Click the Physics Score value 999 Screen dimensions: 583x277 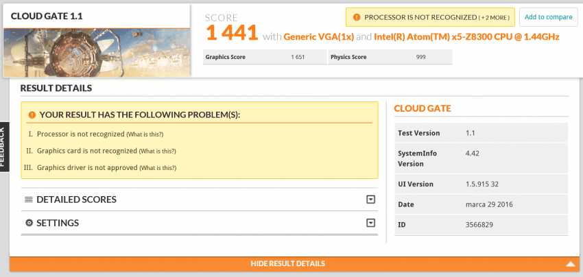pos(421,58)
